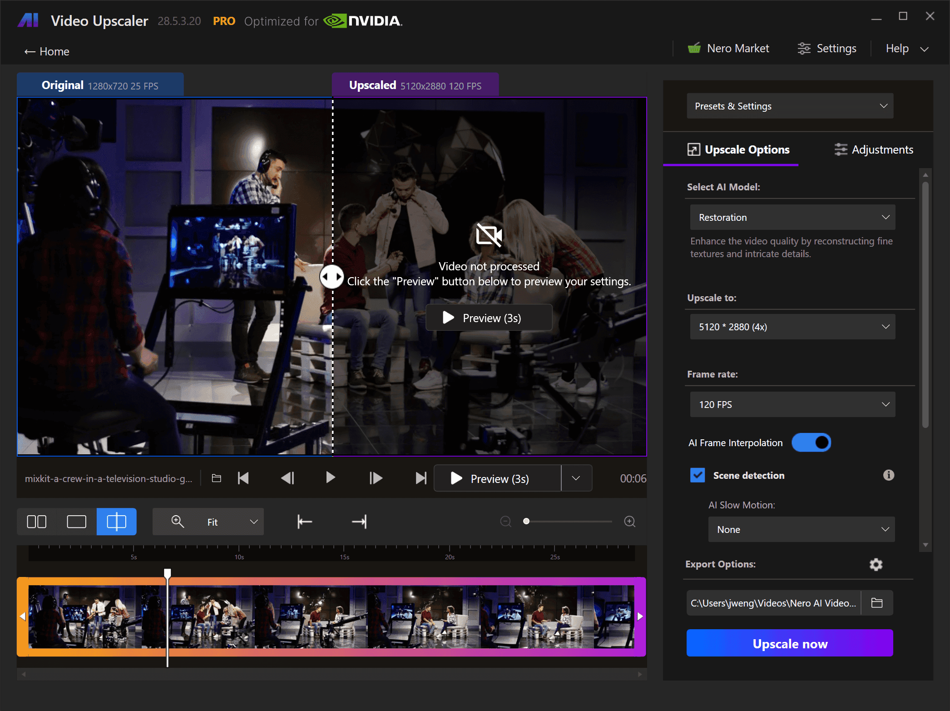Click the Video not processed camera icon

(x=489, y=235)
